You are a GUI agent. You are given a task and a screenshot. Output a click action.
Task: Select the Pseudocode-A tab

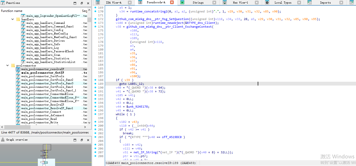(156, 2)
